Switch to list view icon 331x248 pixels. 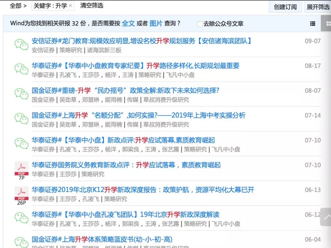313,24
